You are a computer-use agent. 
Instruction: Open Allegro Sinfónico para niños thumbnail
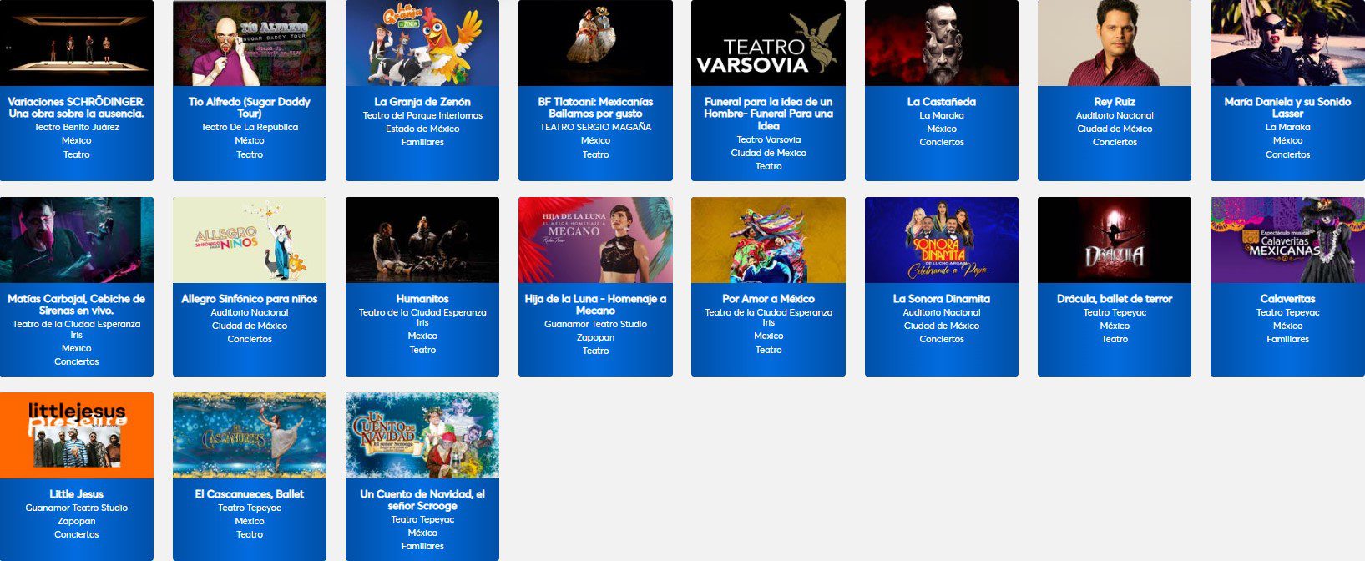tap(250, 240)
